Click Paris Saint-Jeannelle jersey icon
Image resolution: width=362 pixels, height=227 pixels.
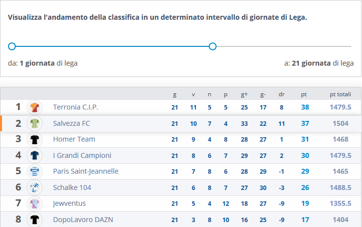pyautogui.click(x=35, y=172)
